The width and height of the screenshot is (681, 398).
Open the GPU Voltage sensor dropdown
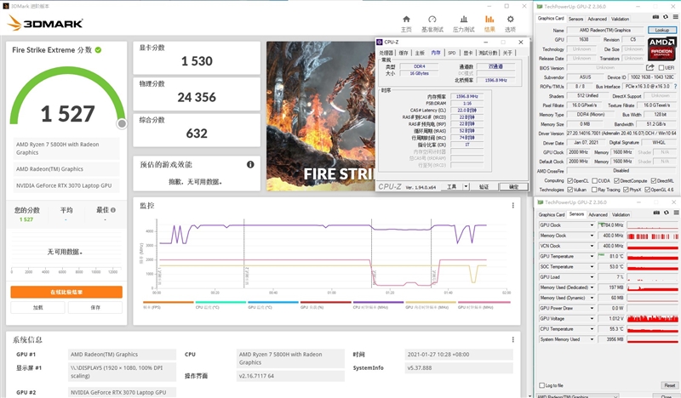click(592, 319)
